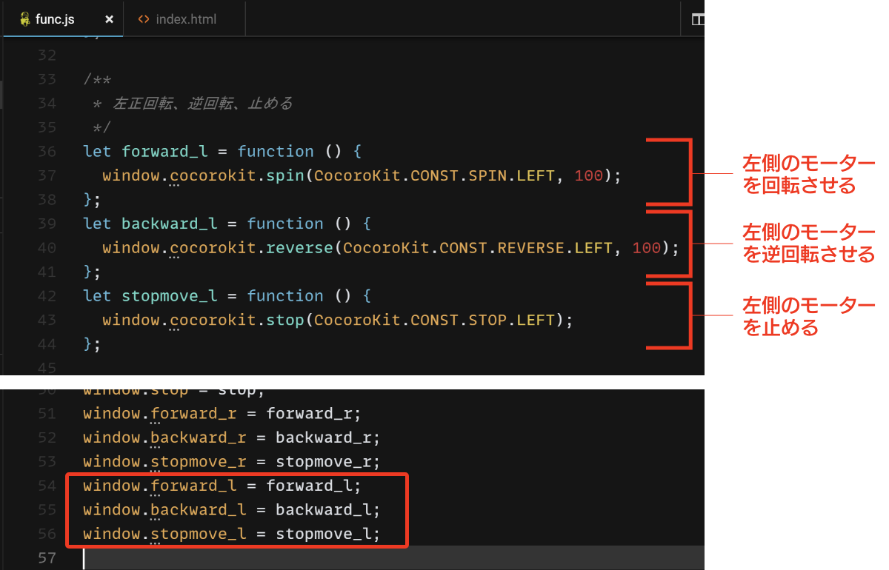The image size is (889, 570).
Task: Click the reverse method name on line 40
Action: pos(299,247)
